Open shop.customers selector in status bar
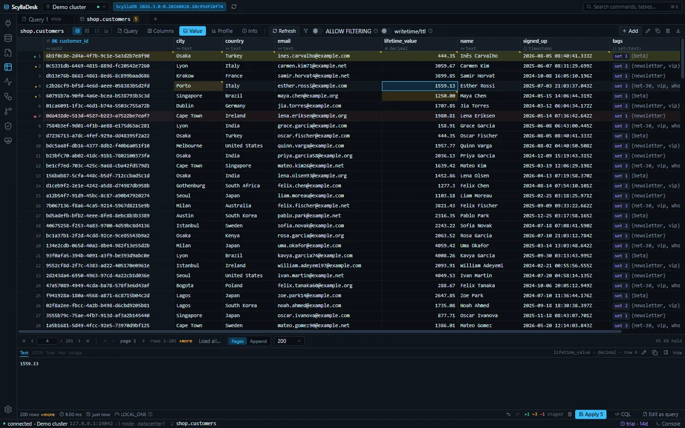The image size is (685, 428). point(193,423)
